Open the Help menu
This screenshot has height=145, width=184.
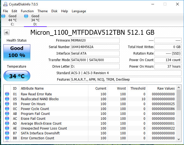tap(64, 11)
